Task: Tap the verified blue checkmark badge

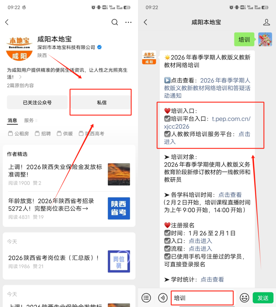Action: 99,47
